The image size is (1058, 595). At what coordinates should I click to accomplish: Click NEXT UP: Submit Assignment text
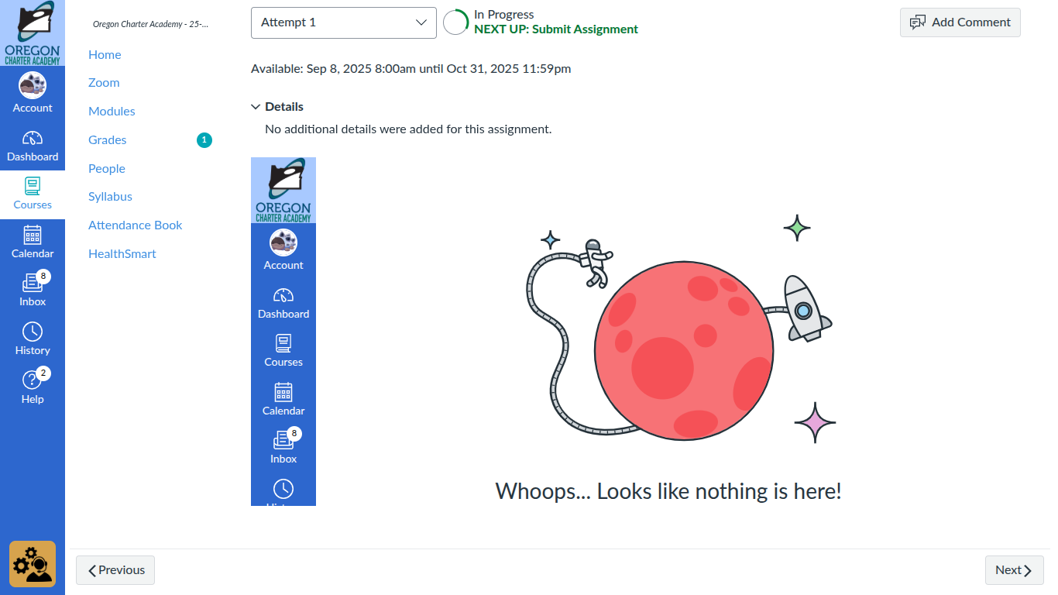tap(556, 29)
